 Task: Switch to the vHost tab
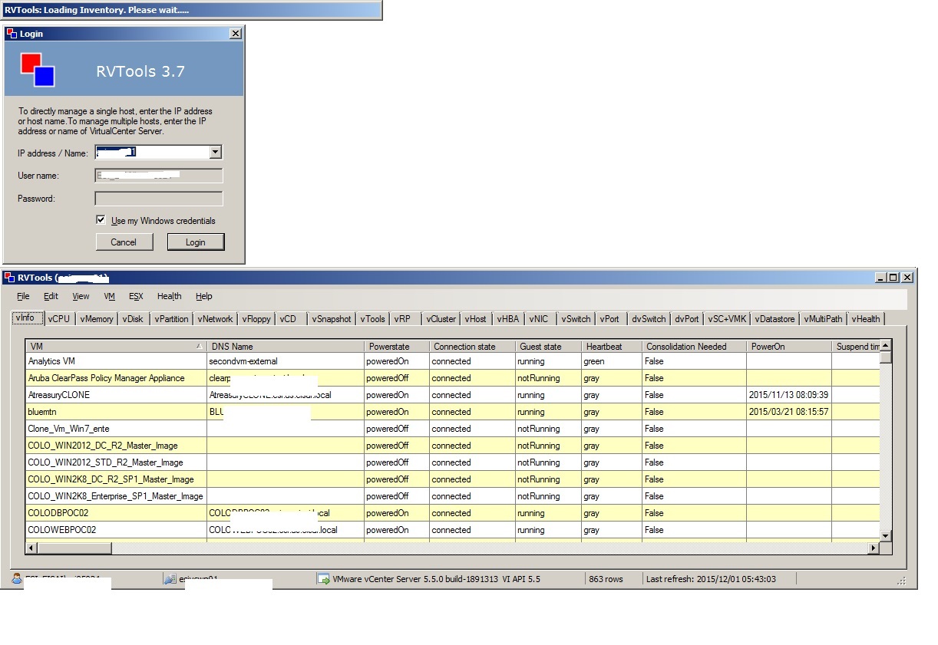coord(476,319)
